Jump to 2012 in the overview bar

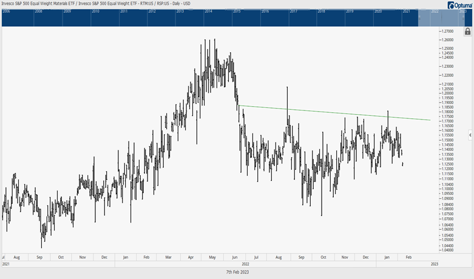[x=152, y=12]
